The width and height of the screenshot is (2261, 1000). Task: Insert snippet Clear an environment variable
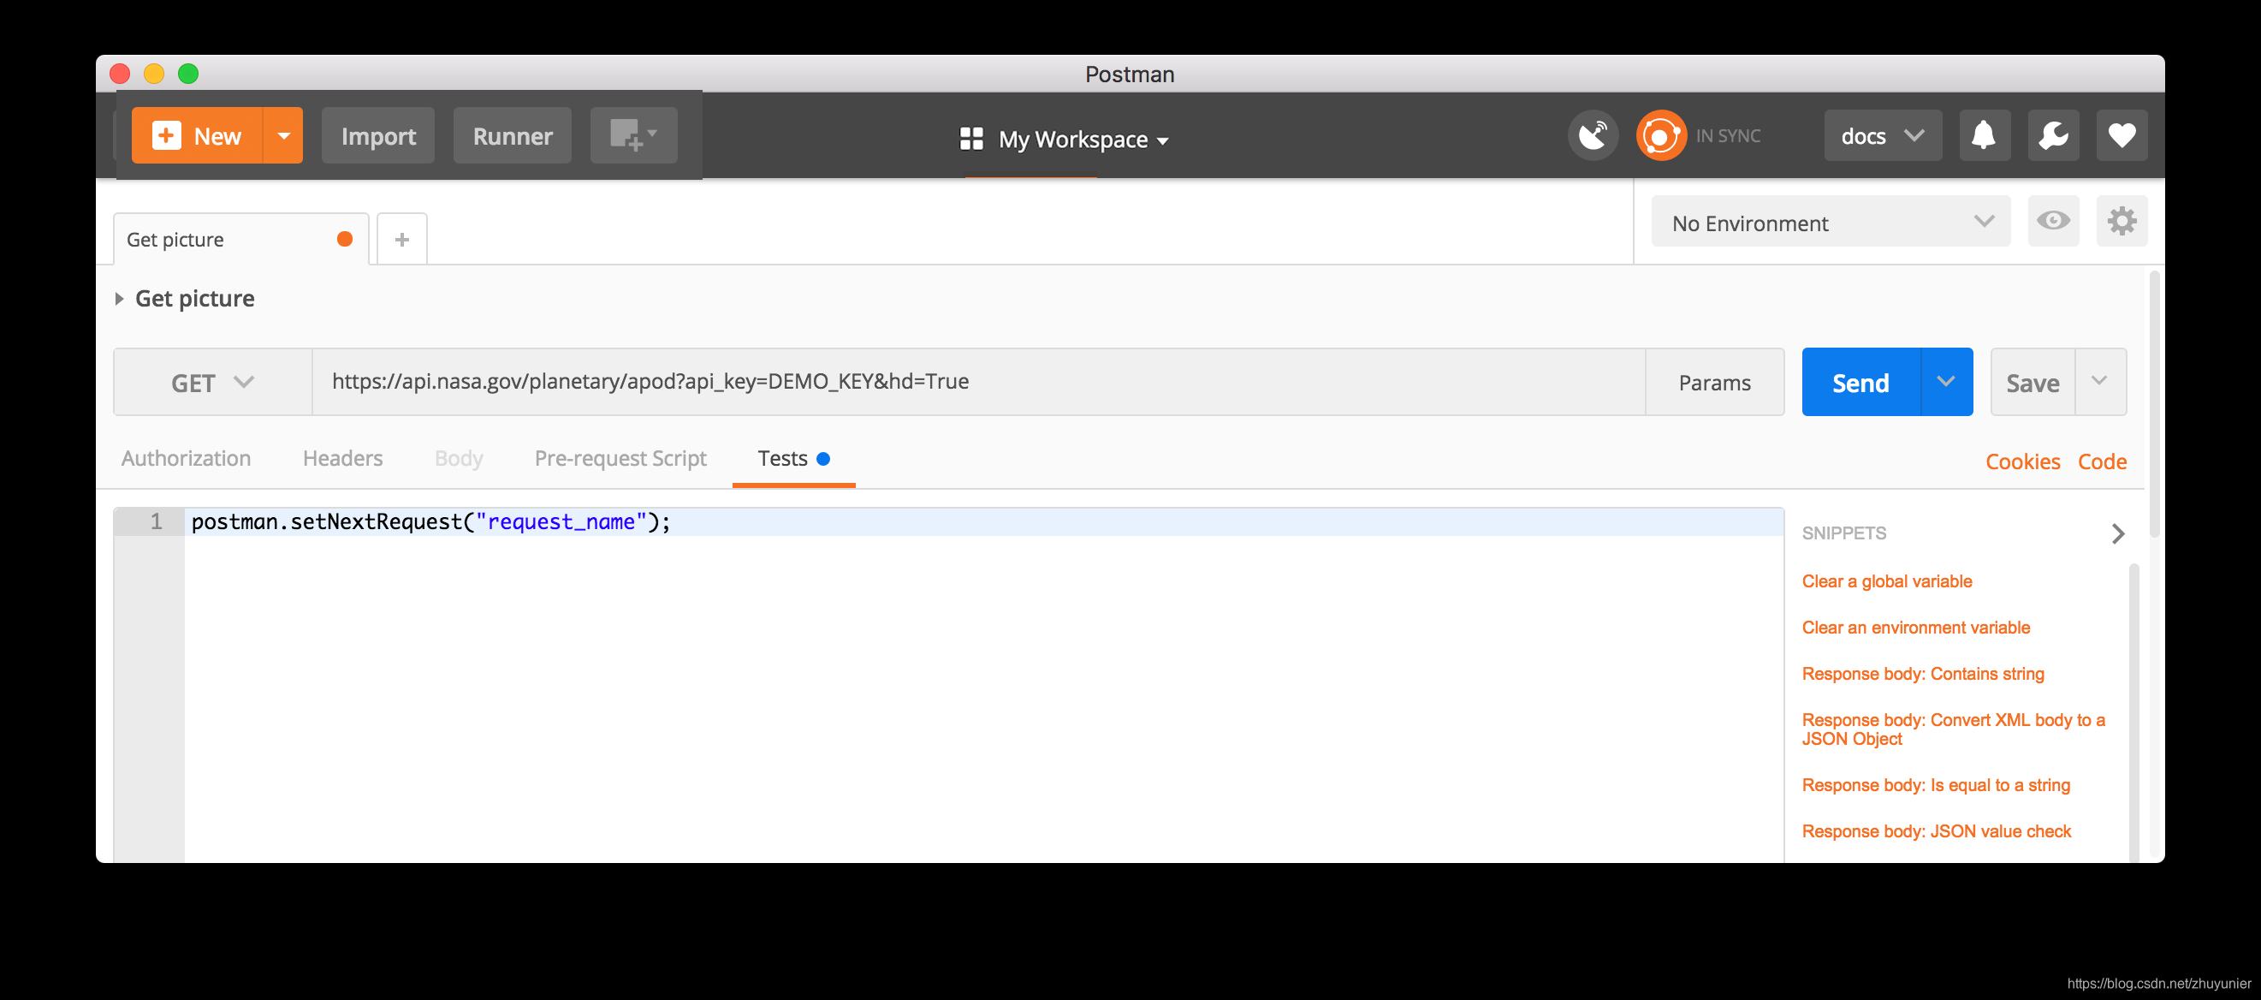(1915, 627)
